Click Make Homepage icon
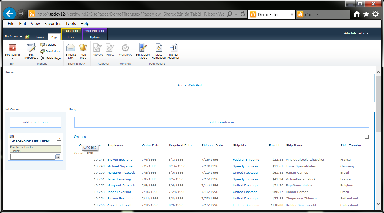 (158, 48)
